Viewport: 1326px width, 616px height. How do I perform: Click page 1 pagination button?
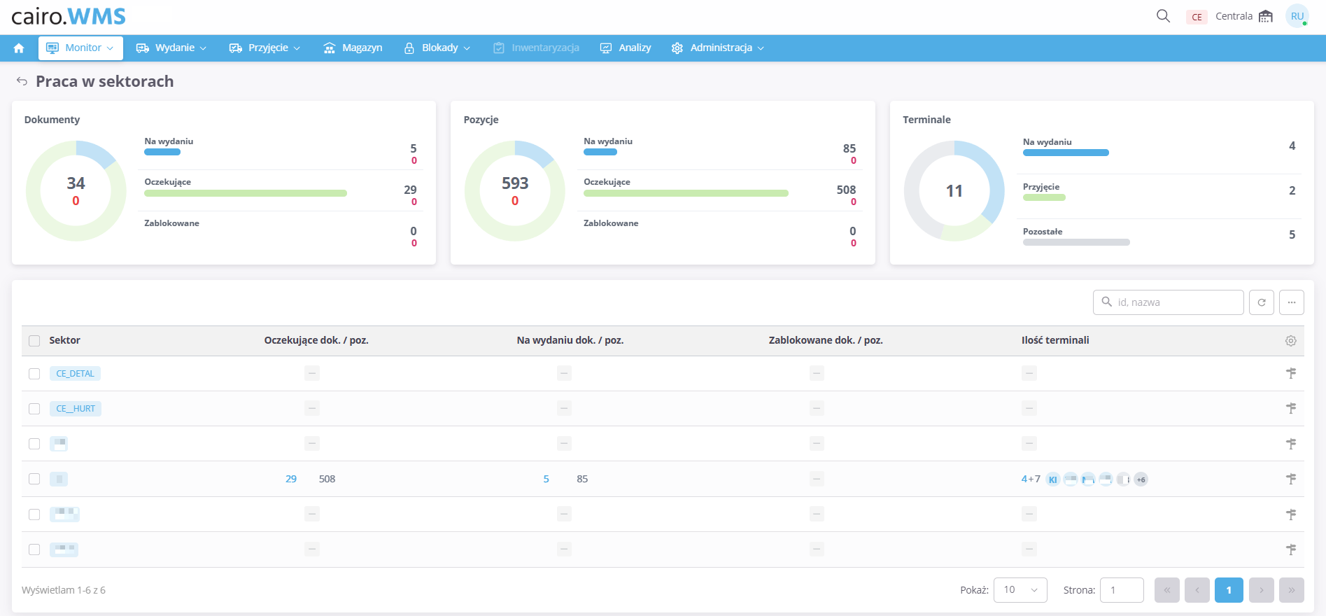tap(1229, 590)
